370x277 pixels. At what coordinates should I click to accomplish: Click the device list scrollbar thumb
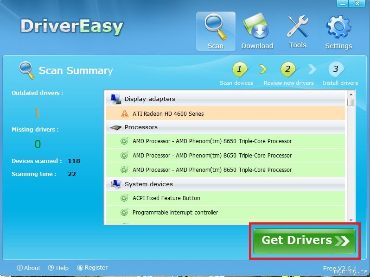[x=351, y=102]
